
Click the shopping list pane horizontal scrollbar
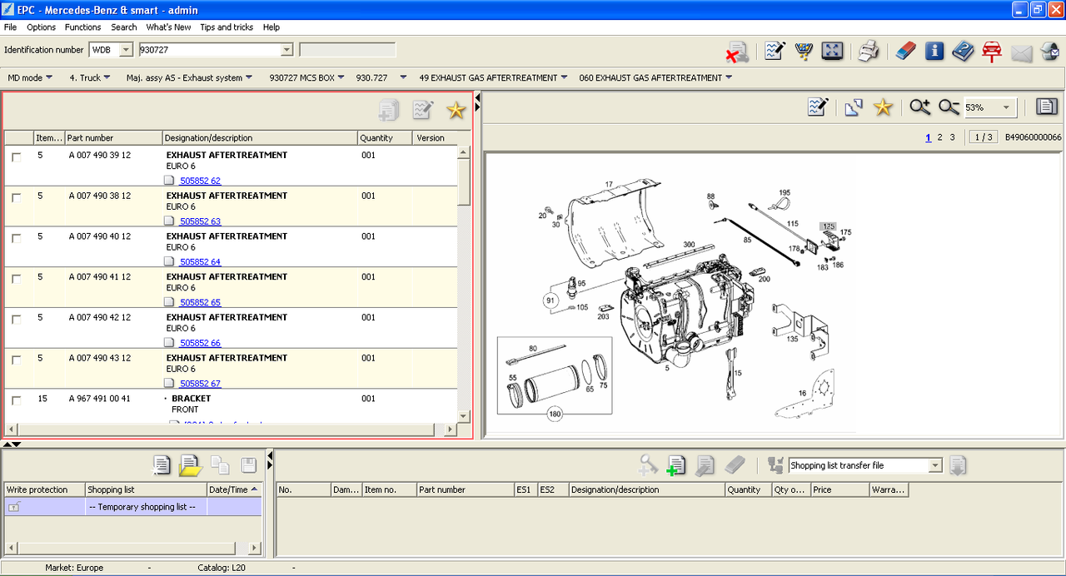[132, 548]
